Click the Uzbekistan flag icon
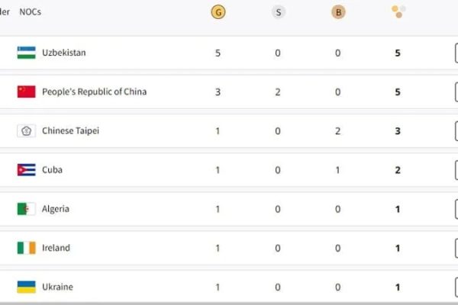The height and width of the screenshot is (305, 458). pyautogui.click(x=26, y=53)
